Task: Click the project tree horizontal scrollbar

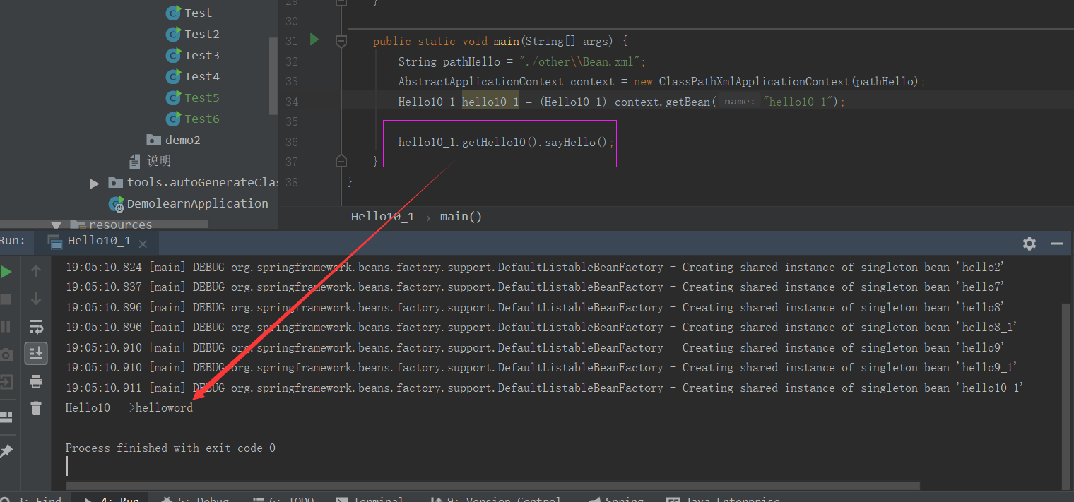Action: 104,224
